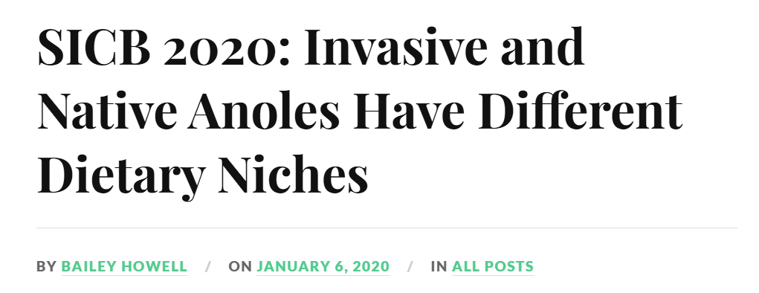
Task: Click the word POSTS in the category link
Action: pos(509,267)
